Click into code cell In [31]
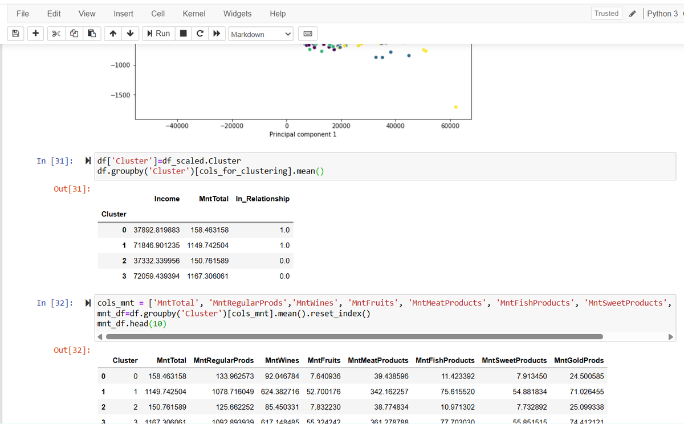The width and height of the screenshot is (684, 424). coord(385,166)
